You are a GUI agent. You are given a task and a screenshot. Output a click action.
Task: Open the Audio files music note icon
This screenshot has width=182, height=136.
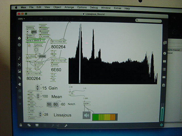point(19,58)
